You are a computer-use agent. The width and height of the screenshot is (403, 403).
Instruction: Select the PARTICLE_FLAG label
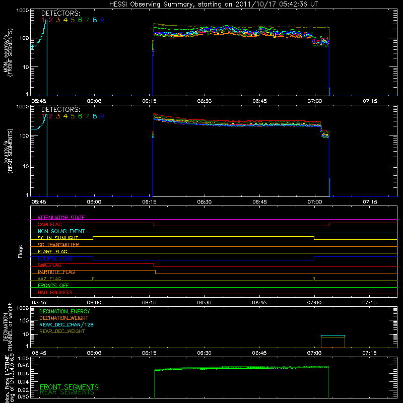(56, 272)
